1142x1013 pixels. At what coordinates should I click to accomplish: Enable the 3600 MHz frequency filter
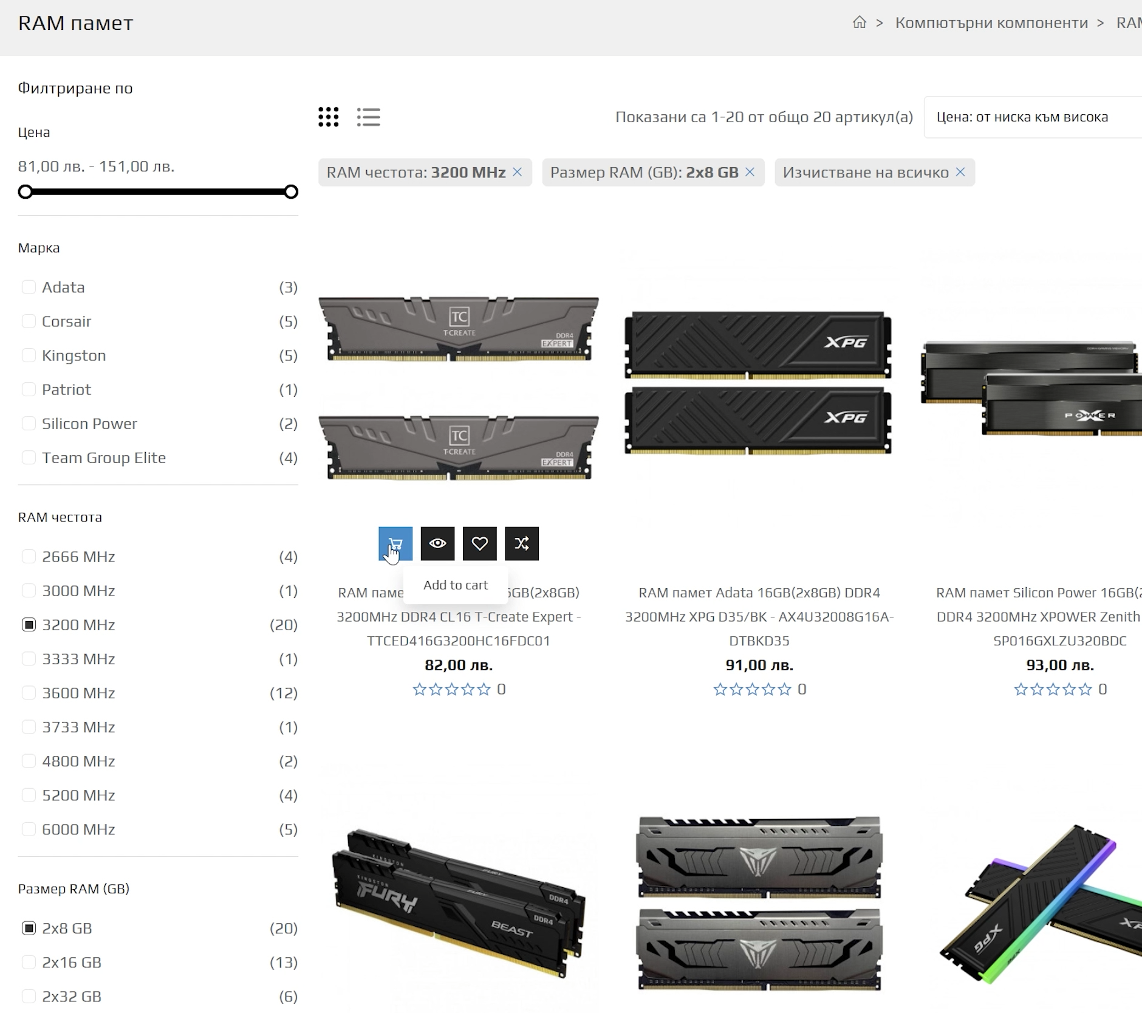click(x=29, y=692)
